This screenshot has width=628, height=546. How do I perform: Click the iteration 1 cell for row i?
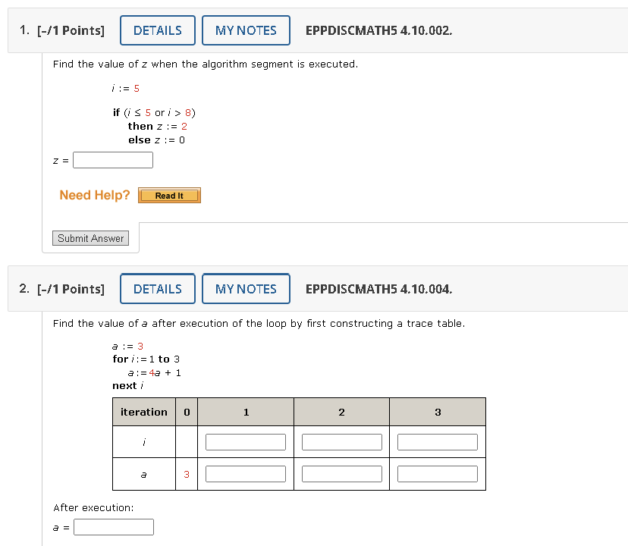[x=245, y=441]
